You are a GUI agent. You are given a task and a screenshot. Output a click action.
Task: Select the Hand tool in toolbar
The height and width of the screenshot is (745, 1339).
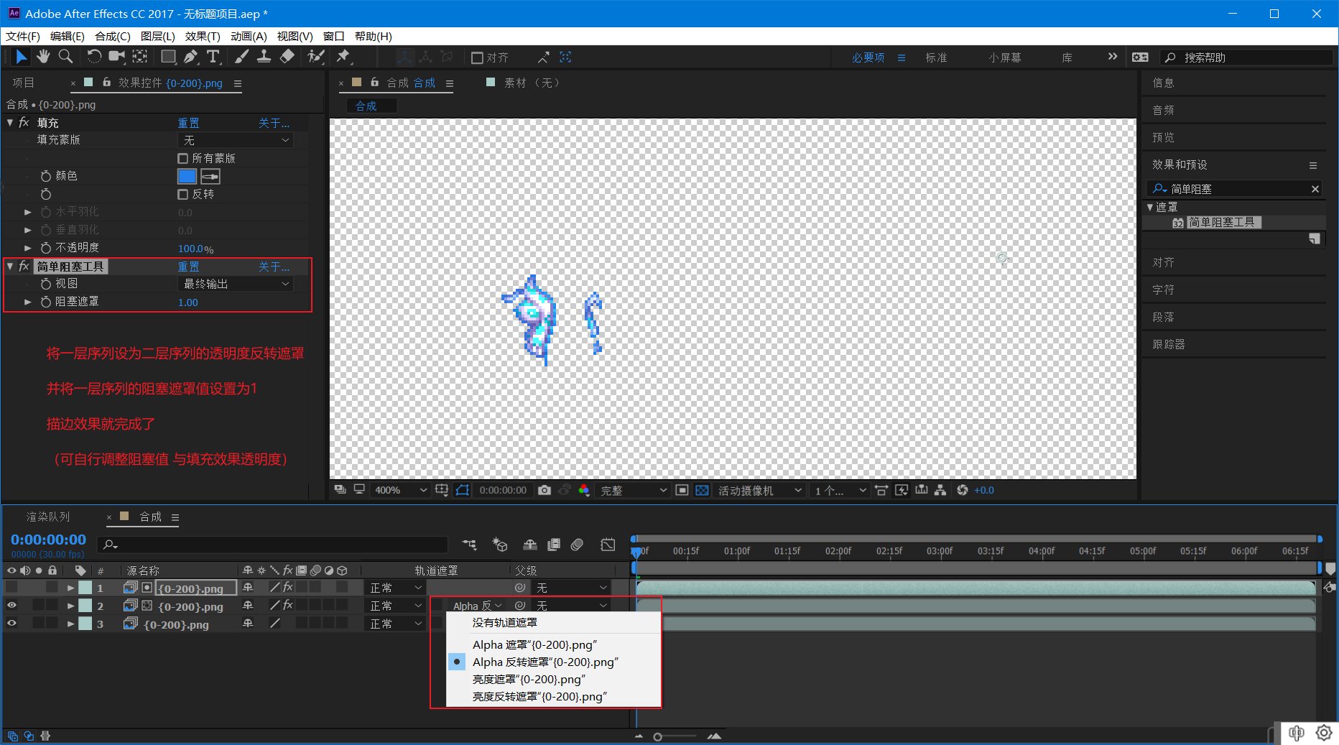click(43, 57)
